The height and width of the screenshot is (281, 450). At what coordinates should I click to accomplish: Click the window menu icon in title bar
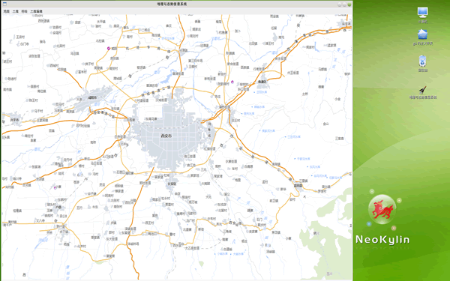point(4,4)
